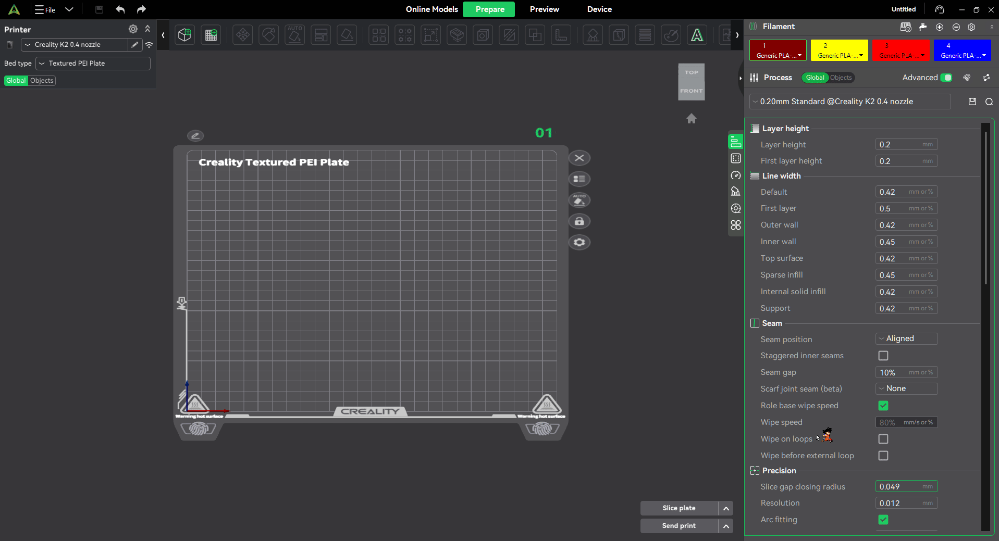Viewport: 999px width, 541px height.
Task: Open the Bed type Textured PEI Plate dropdown
Action: point(93,64)
